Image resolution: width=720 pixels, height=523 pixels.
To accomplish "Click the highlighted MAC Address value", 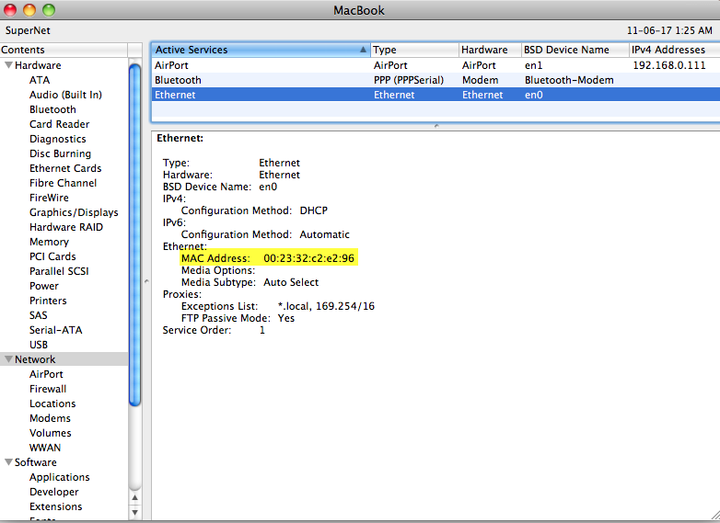I will coord(308,258).
